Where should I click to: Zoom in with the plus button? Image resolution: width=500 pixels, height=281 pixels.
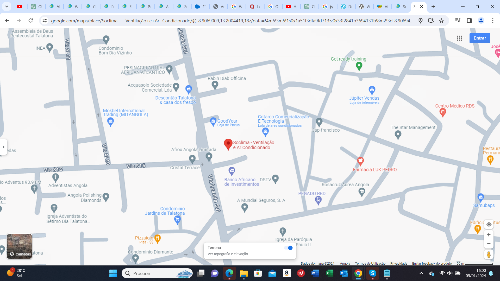489,235
